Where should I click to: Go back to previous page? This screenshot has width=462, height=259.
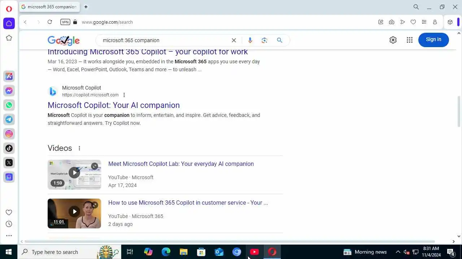[x=25, y=22]
